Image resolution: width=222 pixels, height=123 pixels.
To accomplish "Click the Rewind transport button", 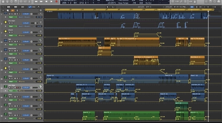I will 36,1.
